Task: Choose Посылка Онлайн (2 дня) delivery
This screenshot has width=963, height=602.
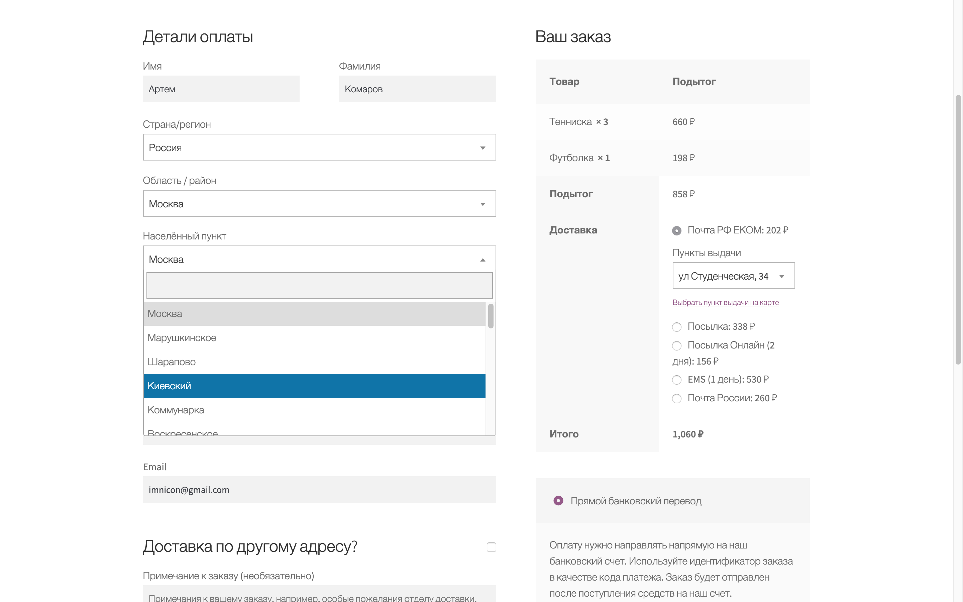Action: (x=676, y=345)
